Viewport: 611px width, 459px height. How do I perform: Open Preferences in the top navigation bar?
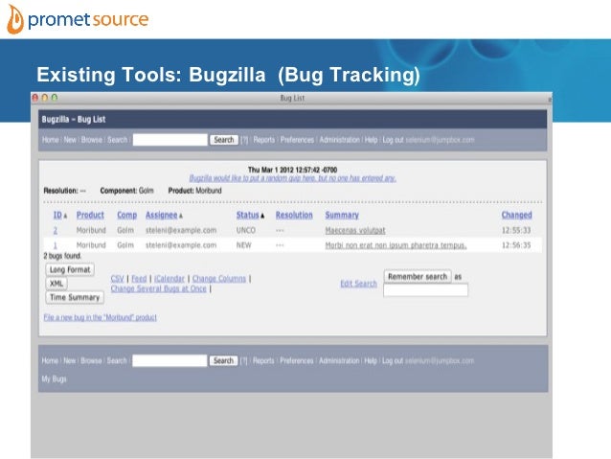(297, 140)
